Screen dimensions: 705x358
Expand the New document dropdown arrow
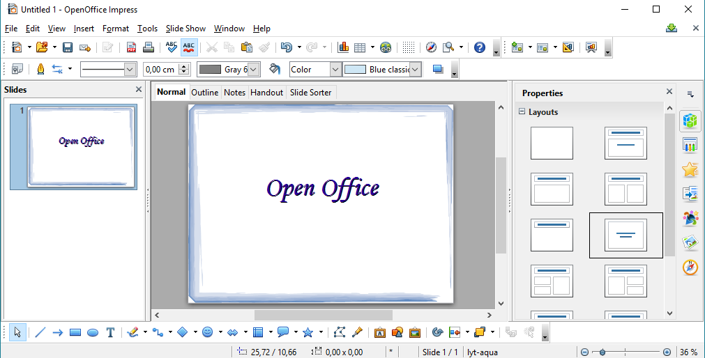pyautogui.click(x=29, y=47)
